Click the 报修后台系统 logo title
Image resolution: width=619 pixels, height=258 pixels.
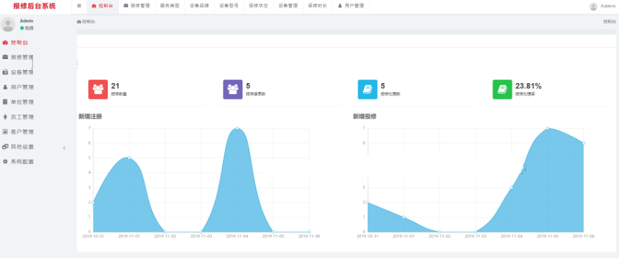34,6
